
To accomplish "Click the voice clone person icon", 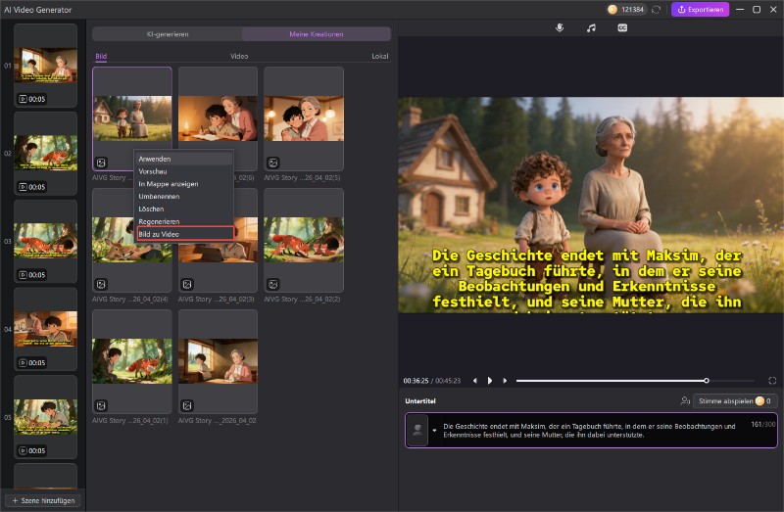I will pos(685,401).
